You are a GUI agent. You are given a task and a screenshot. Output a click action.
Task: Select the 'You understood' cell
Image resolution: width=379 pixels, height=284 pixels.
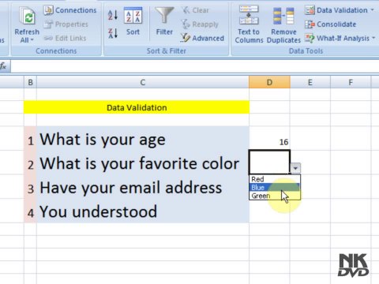coord(143,211)
